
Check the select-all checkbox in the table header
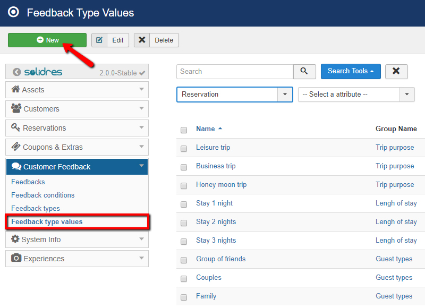tap(184, 130)
